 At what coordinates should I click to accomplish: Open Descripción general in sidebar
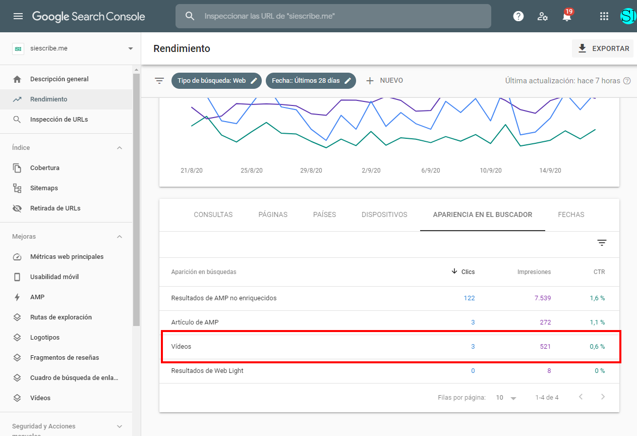66,79
